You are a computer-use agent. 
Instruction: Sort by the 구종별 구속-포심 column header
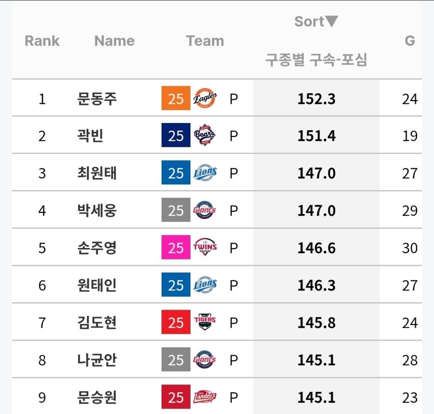[x=316, y=60]
